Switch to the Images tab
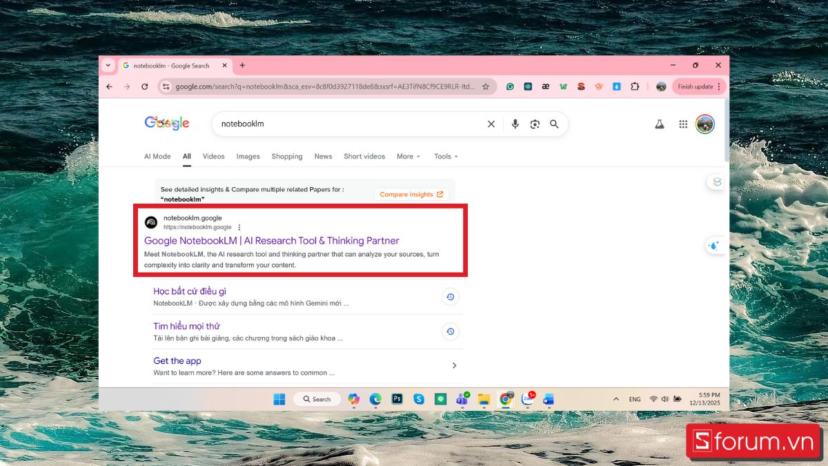This screenshot has width=828, height=466. [248, 157]
